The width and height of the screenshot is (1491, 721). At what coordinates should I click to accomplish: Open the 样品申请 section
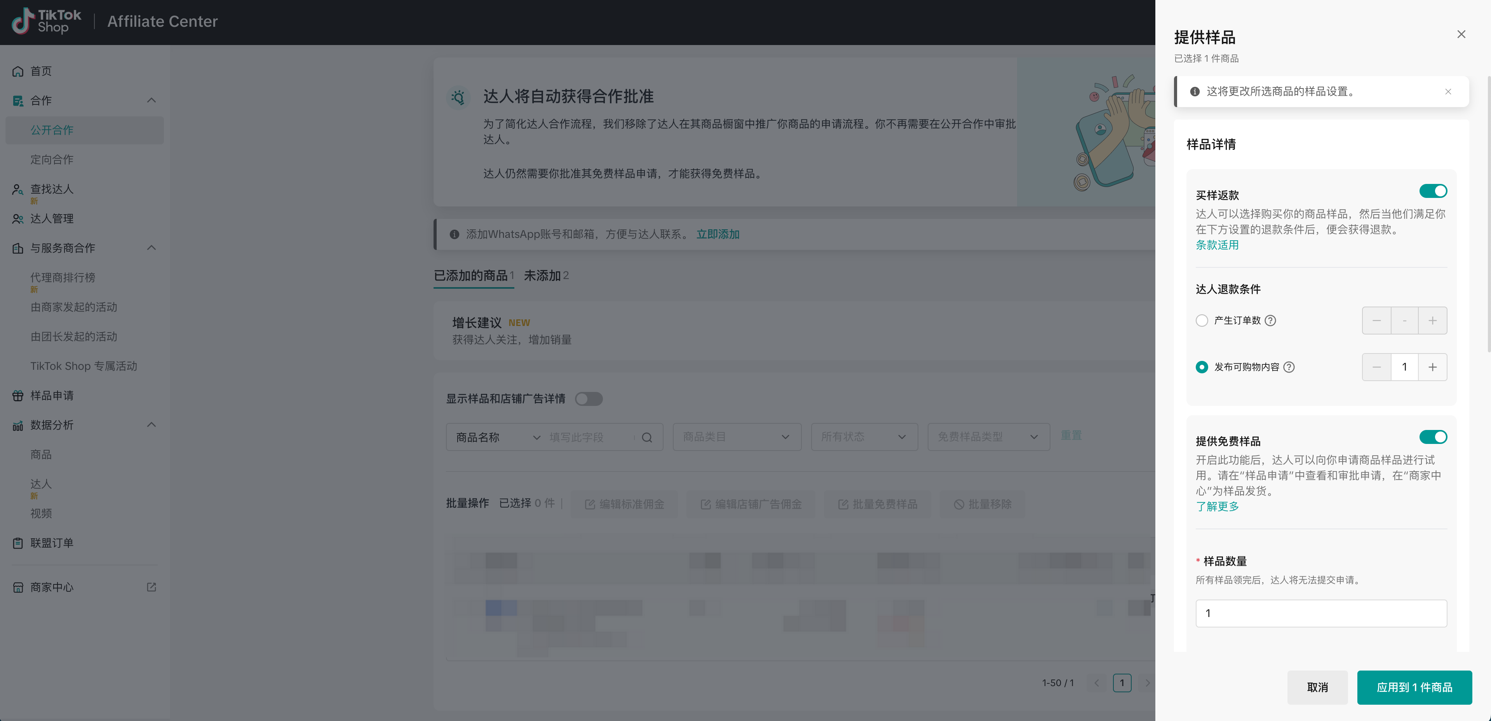(51, 395)
